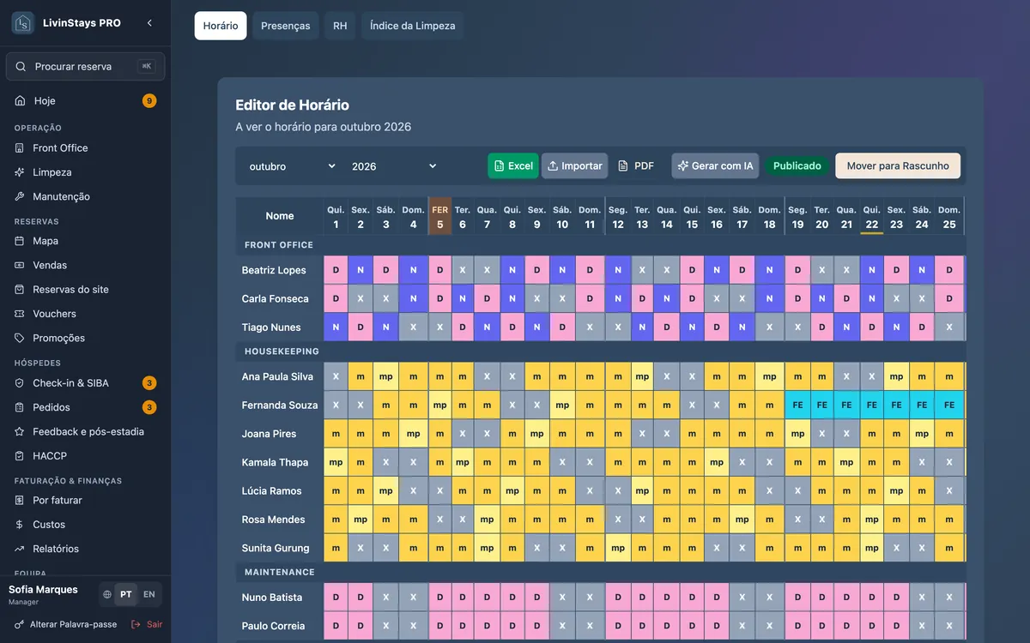Open Pedidos in the sidebar
1030x643 pixels.
[85, 407]
